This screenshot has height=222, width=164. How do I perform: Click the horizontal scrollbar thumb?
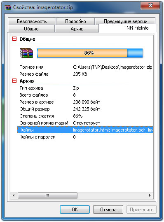pos(47,195)
